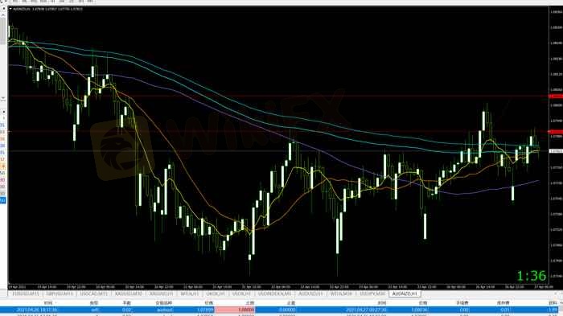This screenshot has height=316, width=563.
Task: Open the UKOIL,H1 chart tab
Action: [216, 293]
